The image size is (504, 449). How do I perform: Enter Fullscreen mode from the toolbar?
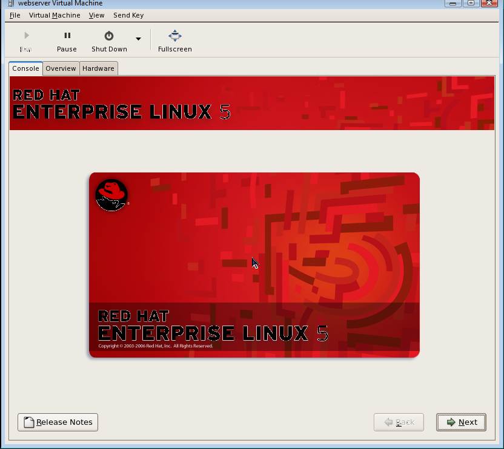[174, 41]
